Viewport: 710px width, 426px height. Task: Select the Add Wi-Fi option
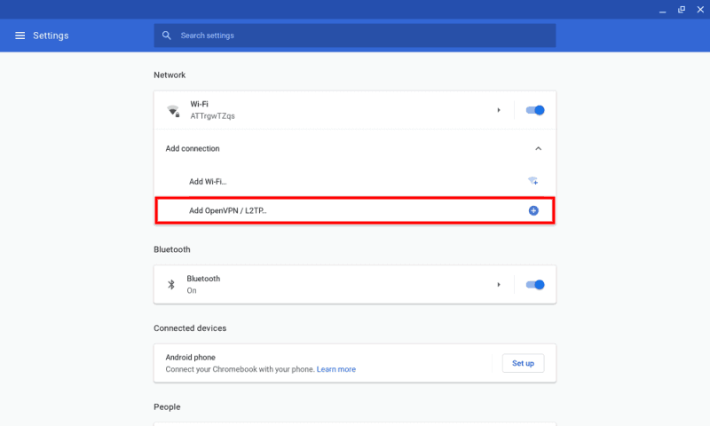coord(354,182)
